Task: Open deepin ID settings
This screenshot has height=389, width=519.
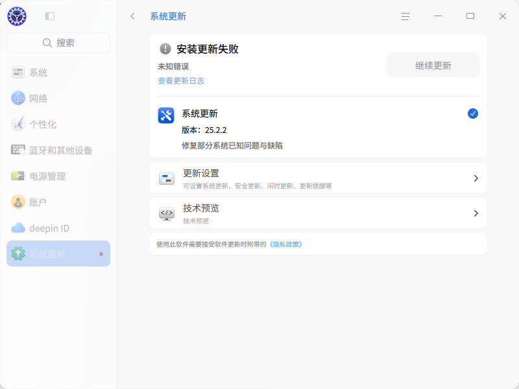Action: 58,228
